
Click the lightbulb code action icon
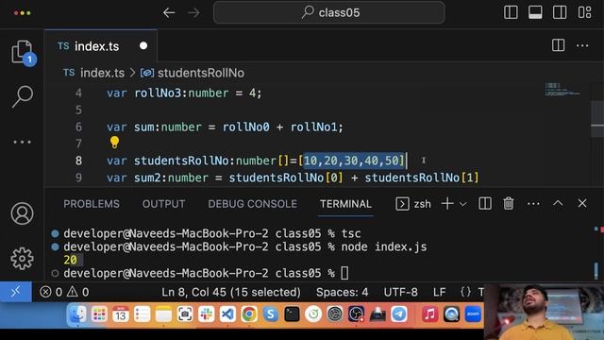(x=114, y=143)
